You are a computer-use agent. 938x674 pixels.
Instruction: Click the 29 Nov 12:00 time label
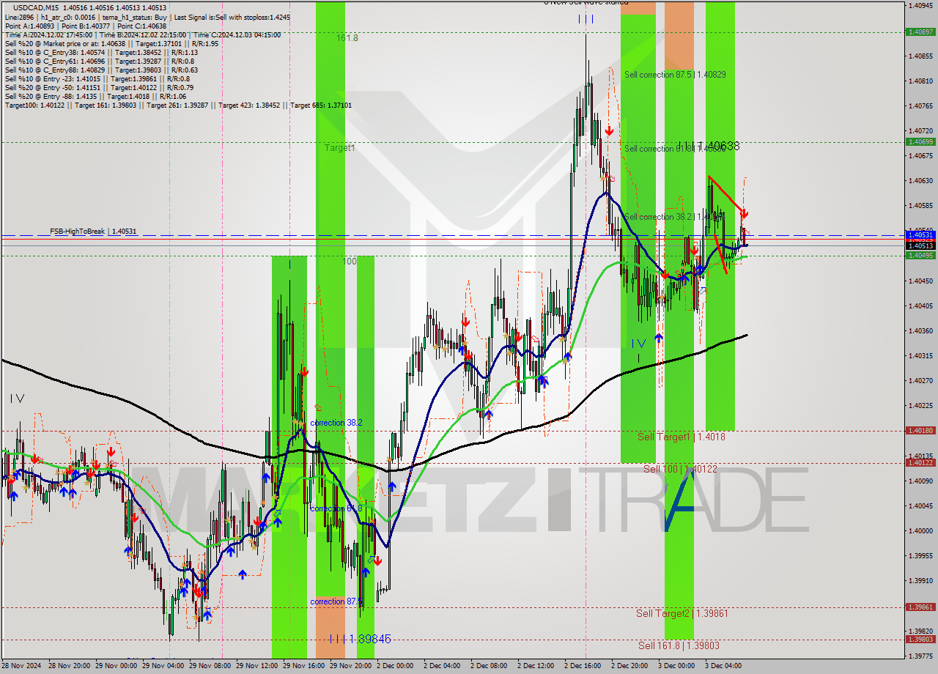(256, 666)
